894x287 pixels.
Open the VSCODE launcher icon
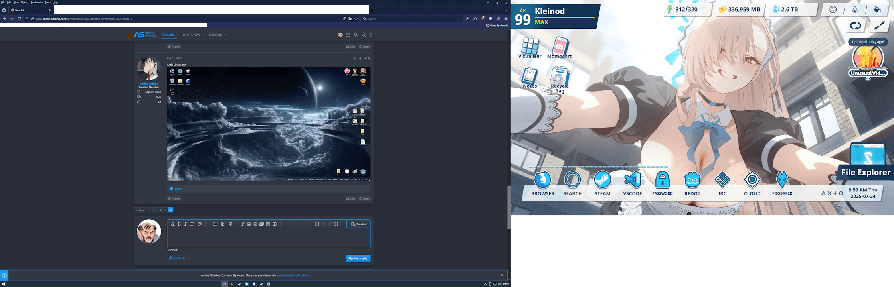tap(633, 183)
